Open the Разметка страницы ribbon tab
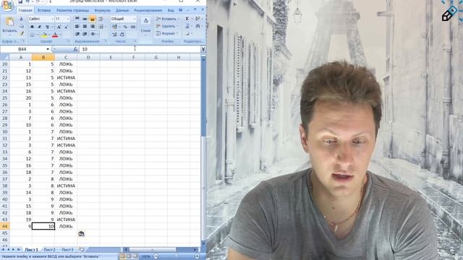The width and height of the screenshot is (463, 260). [72, 10]
